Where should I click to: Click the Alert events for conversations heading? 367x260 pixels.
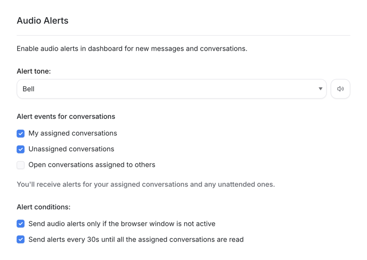(x=66, y=116)
